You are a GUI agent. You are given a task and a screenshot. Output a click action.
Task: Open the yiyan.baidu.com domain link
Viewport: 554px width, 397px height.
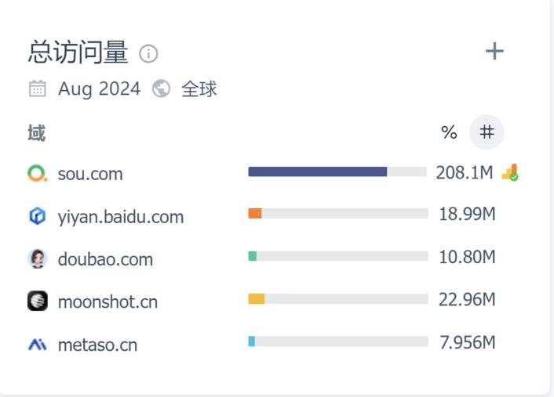120,217
